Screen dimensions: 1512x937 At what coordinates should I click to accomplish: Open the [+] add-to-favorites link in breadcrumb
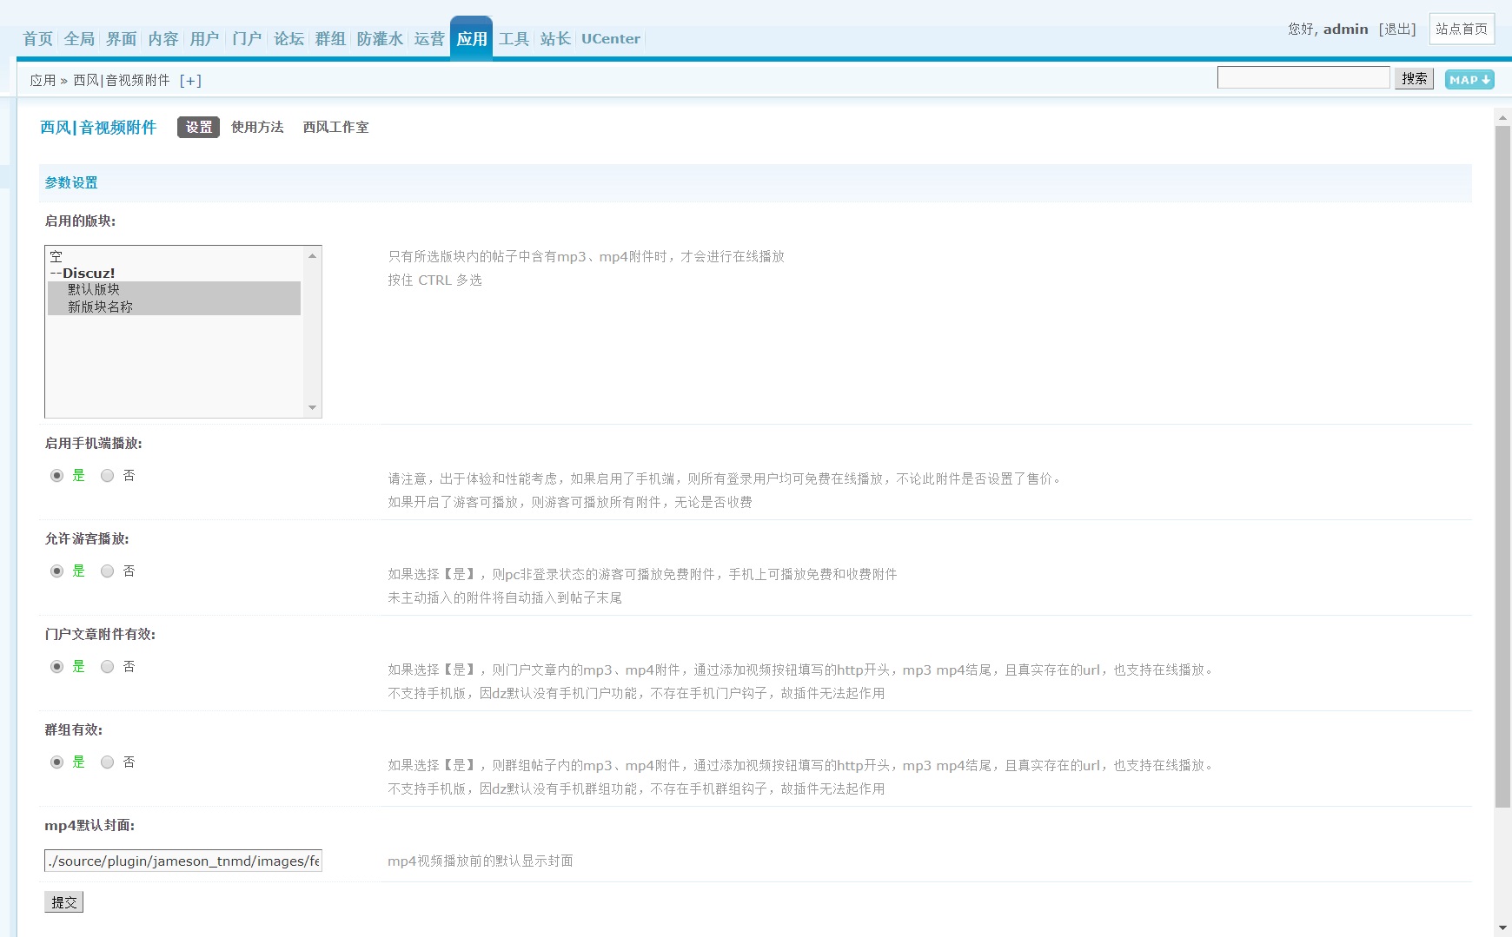pos(190,81)
